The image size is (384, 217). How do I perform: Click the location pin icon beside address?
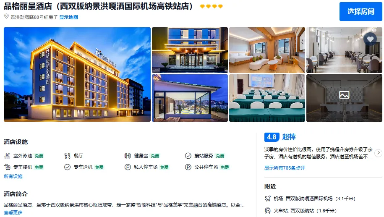[x=6, y=16]
